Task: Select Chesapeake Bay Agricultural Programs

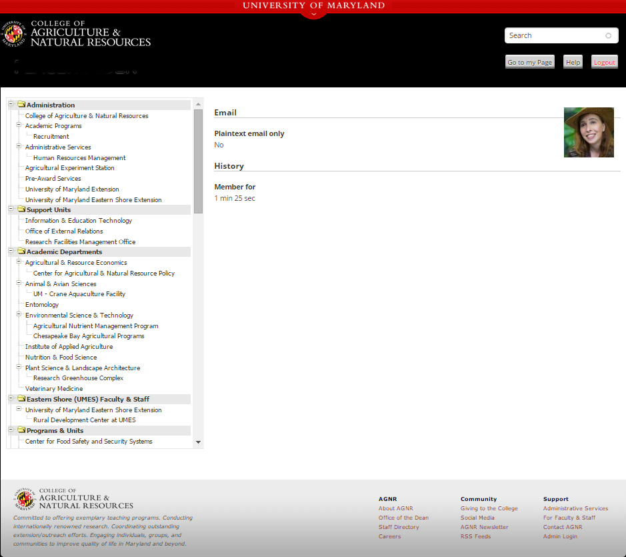Action: coord(89,336)
